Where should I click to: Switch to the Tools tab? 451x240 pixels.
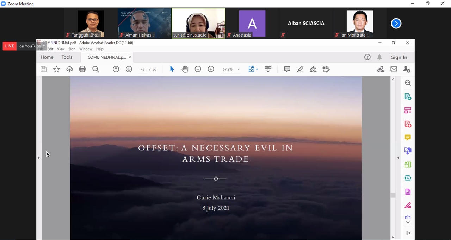(x=67, y=57)
